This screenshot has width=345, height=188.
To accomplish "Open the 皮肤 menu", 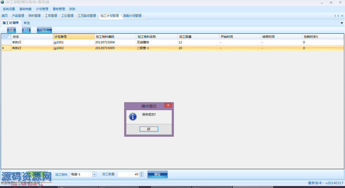I will click(x=72, y=9).
